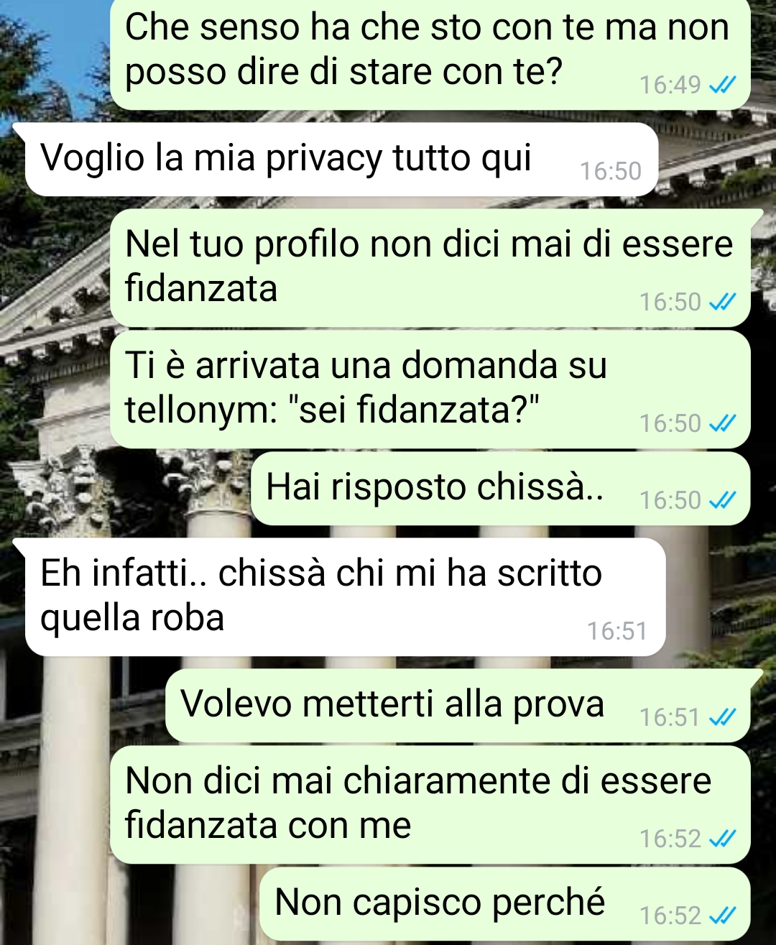Tap double-check on 'Non dici mai chiaramente' message

[x=722, y=839]
